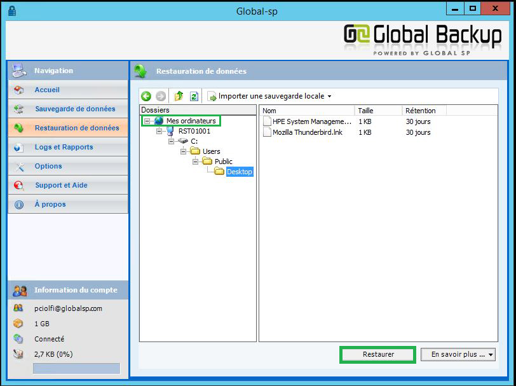516x386 pixels.
Task: Sort by the Rétention column header
Action: pyautogui.click(x=424, y=111)
